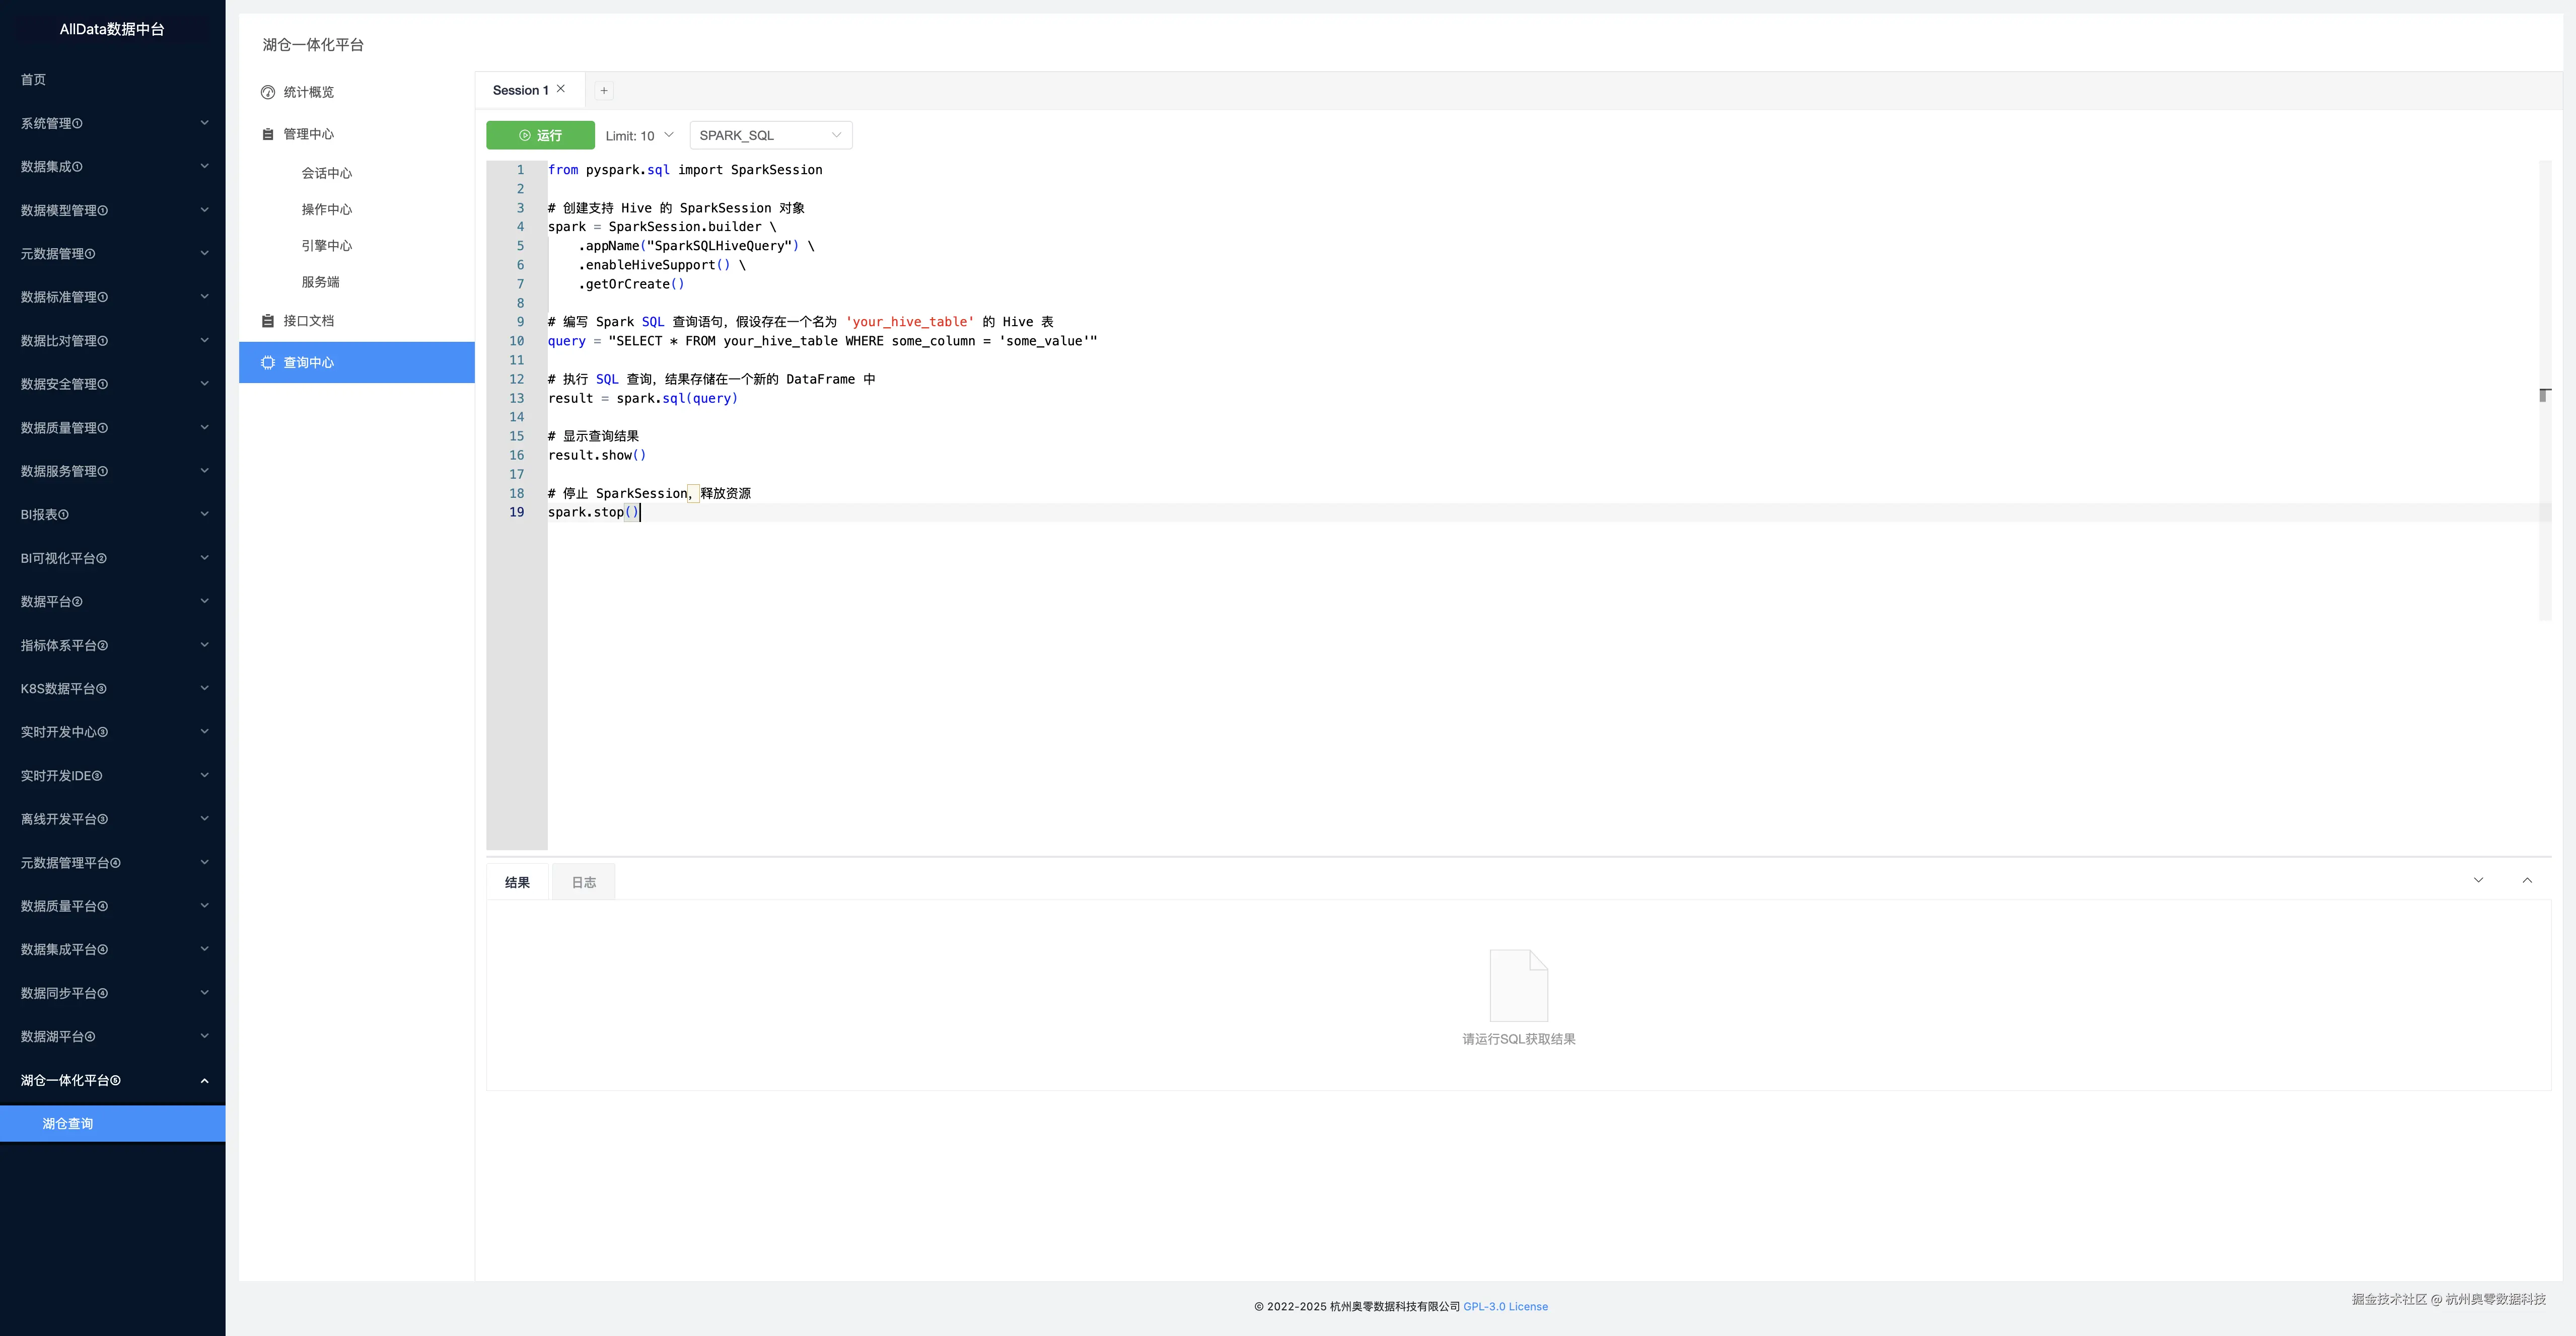This screenshot has width=2576, height=1336.
Task: Click code line 10 with query string
Action: tap(822, 341)
